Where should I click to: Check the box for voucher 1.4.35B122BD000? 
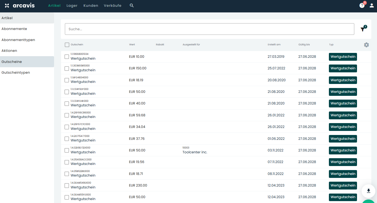67,174
